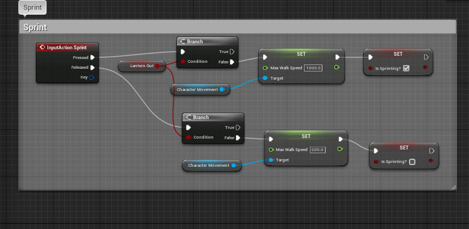Check the empty Is Sprinting? checkbox
This screenshot has width=469, height=229.
(x=412, y=161)
